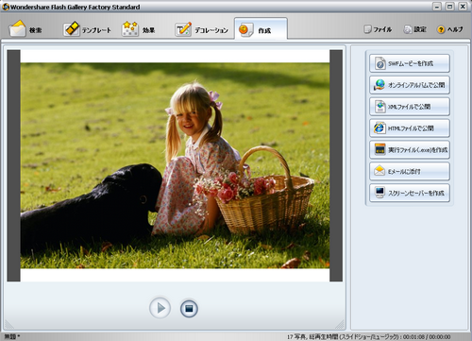Click the preview photo of the girl
Image resolution: width=472 pixels, height=341 pixels.
pyautogui.click(x=175, y=165)
